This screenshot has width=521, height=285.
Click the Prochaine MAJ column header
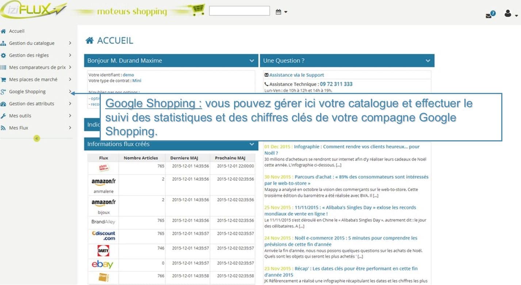click(x=230, y=158)
